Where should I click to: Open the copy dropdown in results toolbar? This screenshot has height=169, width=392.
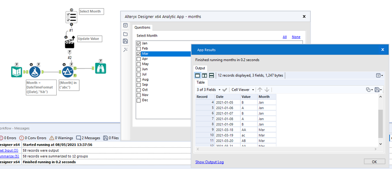(x=369, y=89)
